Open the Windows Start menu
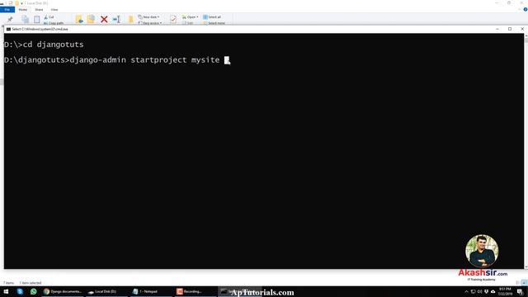Screen dimensions: 528x297 (x=6, y=291)
